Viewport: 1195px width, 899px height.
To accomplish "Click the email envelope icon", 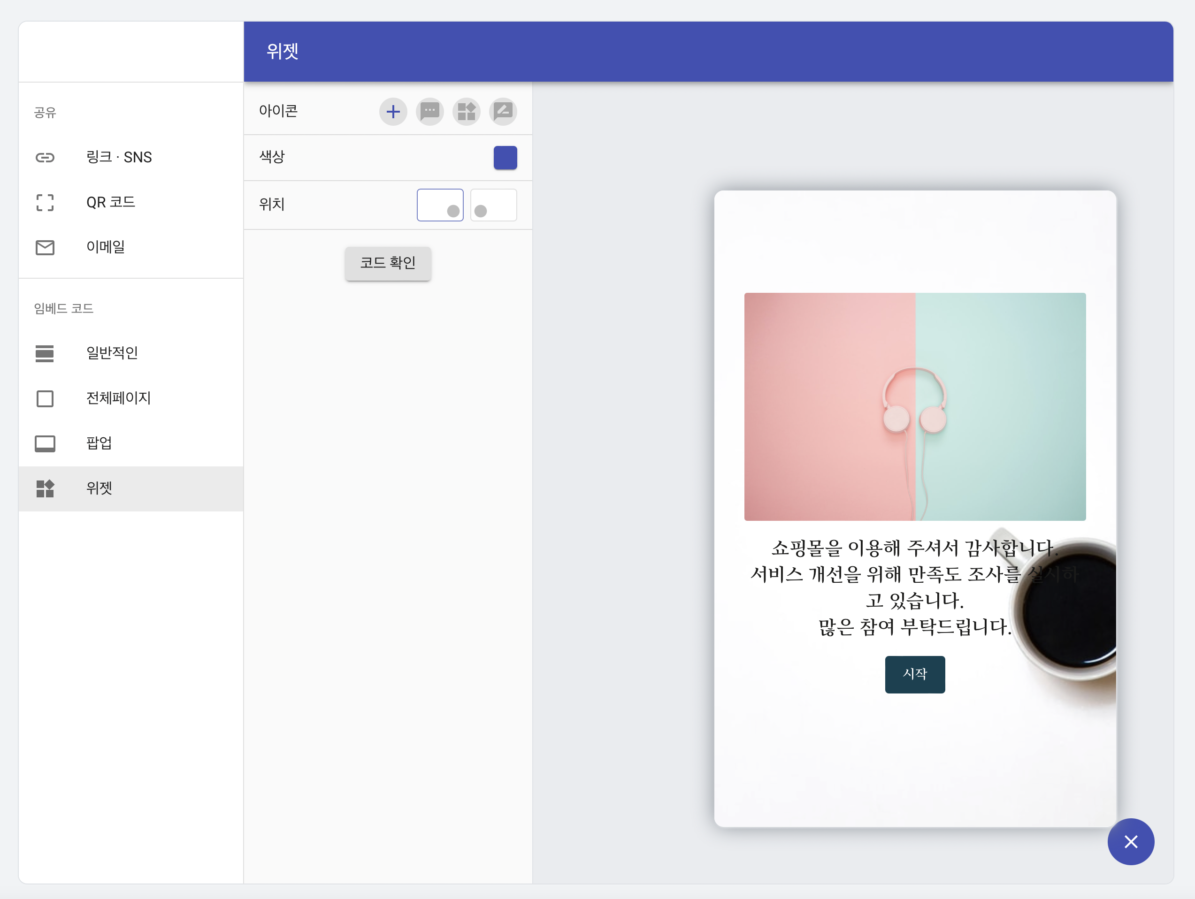I will [45, 247].
